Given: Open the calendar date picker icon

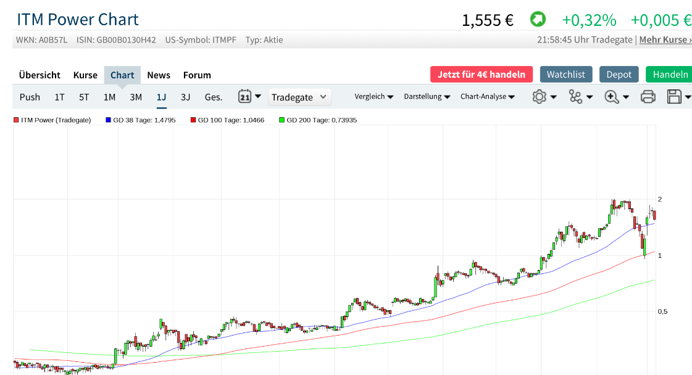Looking at the screenshot, I should coord(245,97).
